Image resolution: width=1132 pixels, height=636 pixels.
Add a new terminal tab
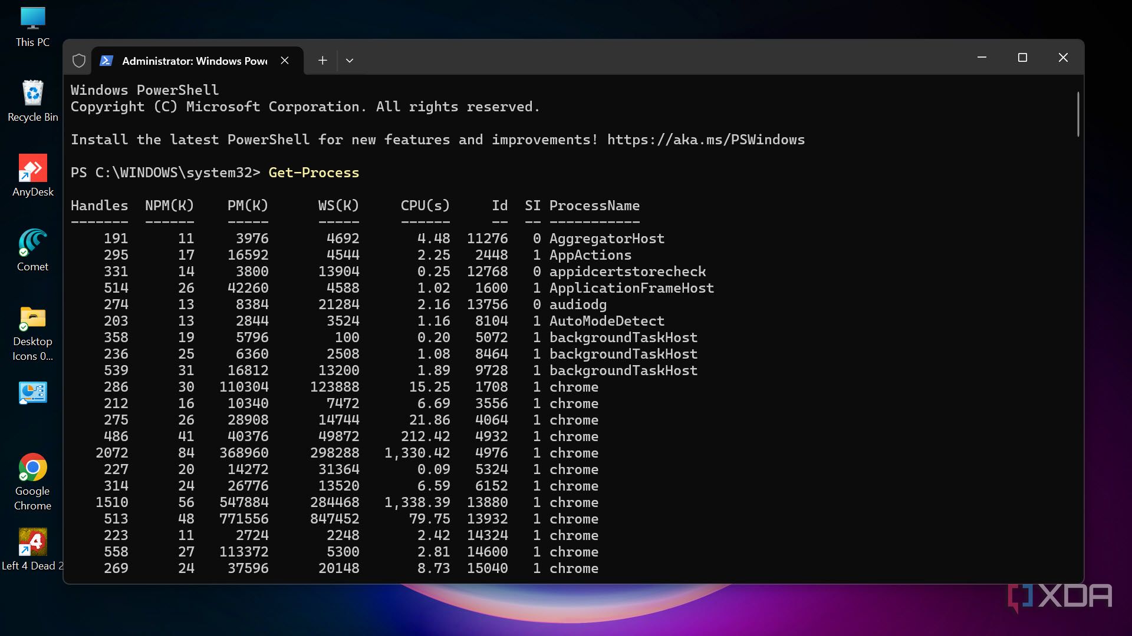coord(323,61)
